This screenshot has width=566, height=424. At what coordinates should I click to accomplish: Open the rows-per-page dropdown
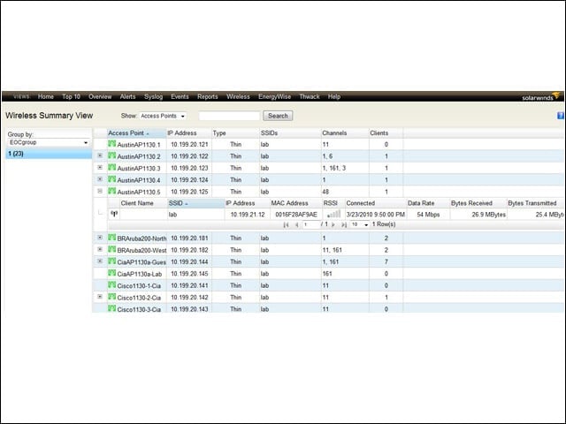tap(360, 224)
